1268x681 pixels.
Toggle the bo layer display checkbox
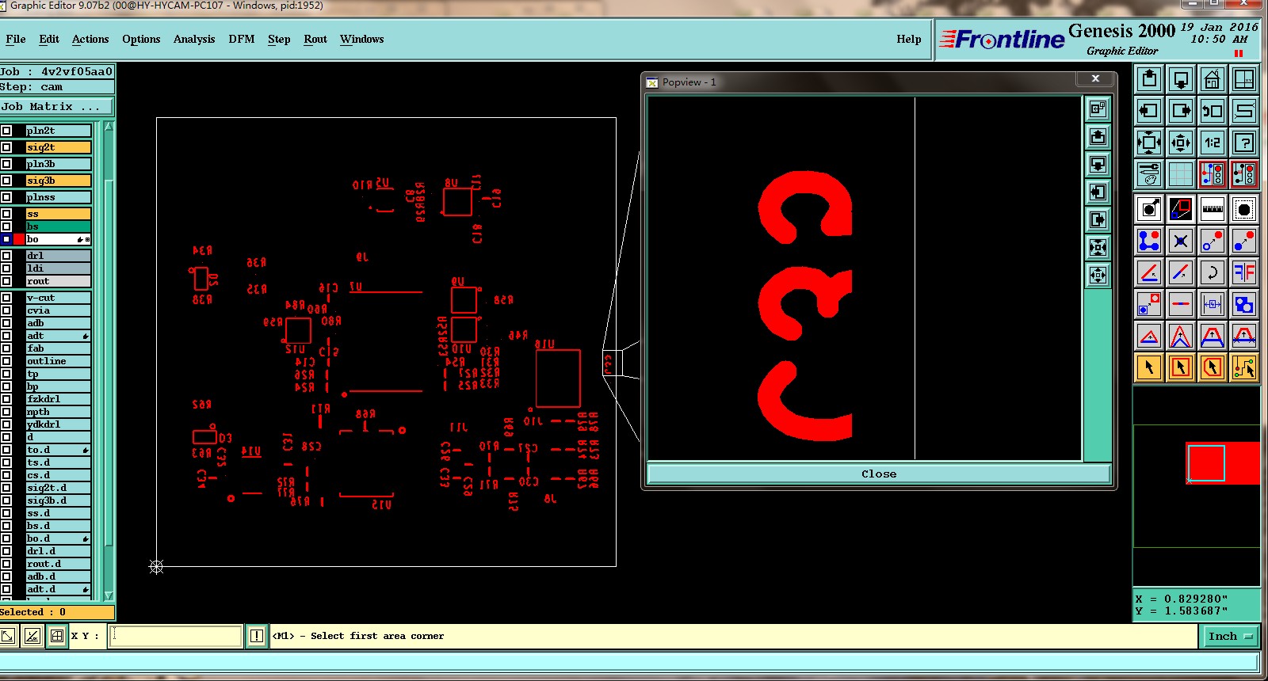pyautogui.click(x=6, y=239)
